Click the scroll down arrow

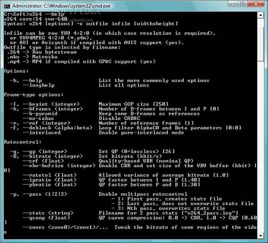pos(260,236)
